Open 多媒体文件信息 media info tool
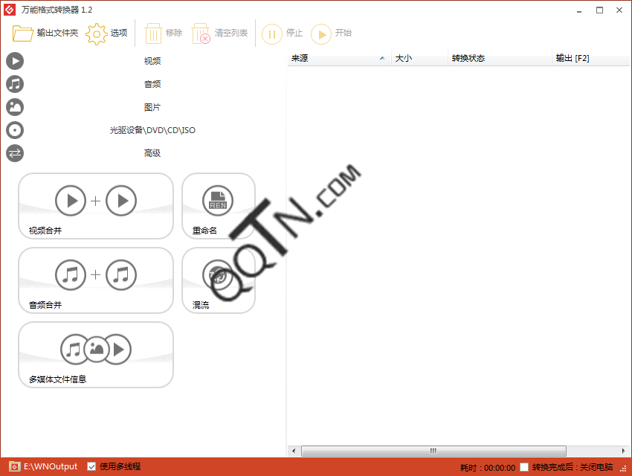 point(96,355)
